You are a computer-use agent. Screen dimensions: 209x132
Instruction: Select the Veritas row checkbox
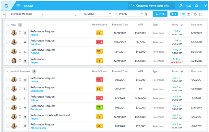tap(8, 80)
